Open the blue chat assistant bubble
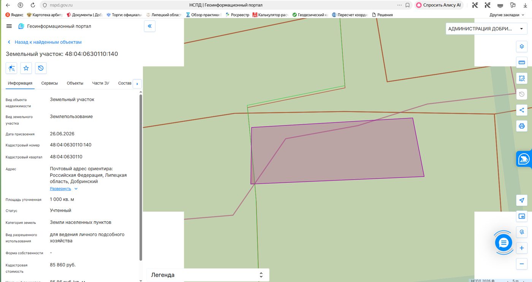This screenshot has height=282, width=532. tap(503, 242)
